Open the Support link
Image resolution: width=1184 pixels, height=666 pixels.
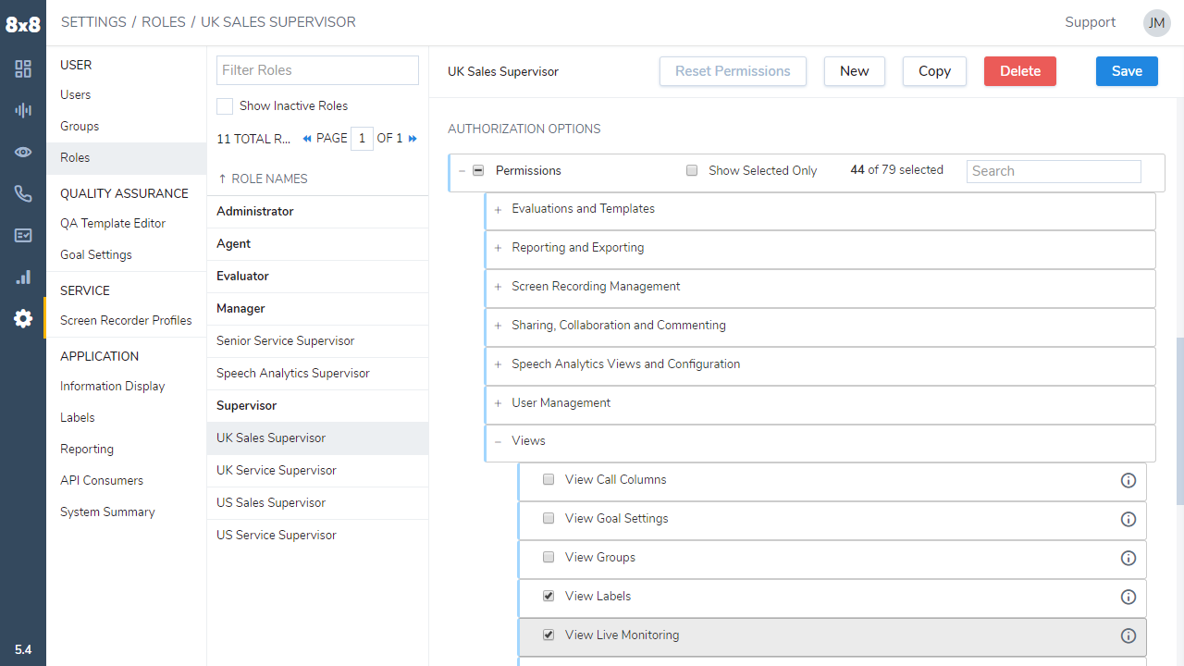click(1090, 22)
